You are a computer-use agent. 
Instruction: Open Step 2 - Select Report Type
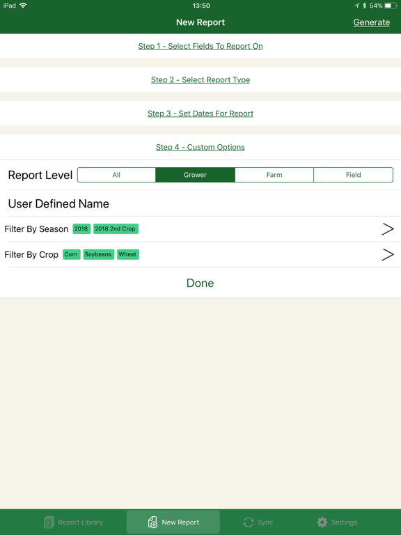coord(200,80)
